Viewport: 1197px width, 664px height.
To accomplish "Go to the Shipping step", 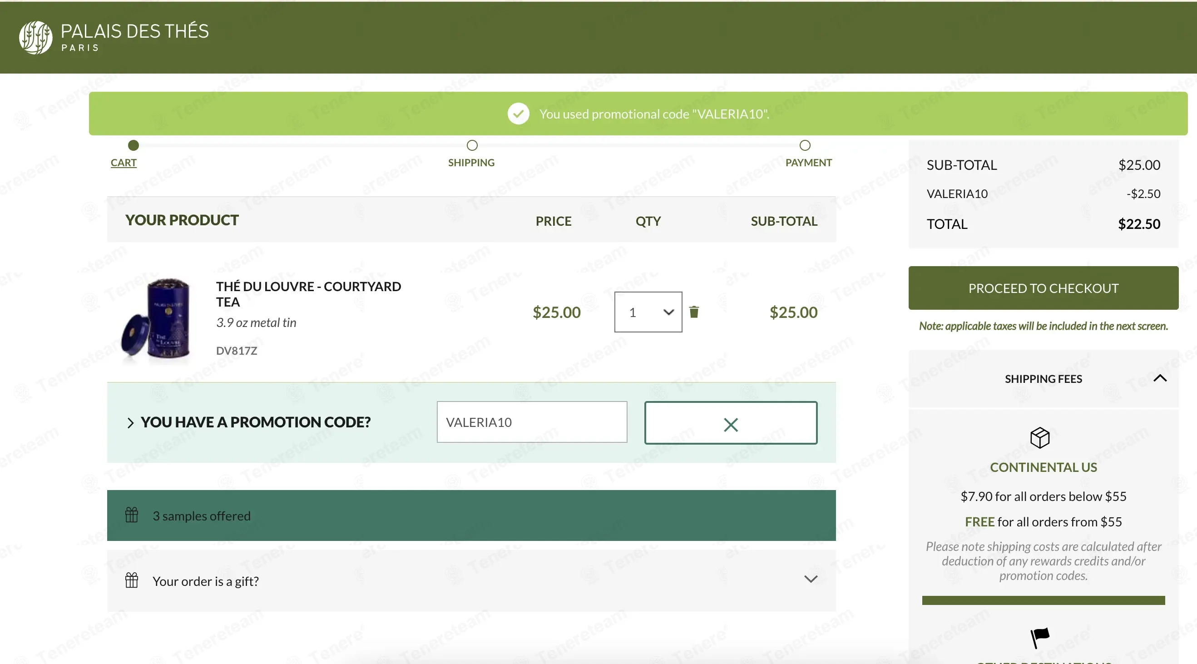I will (x=471, y=163).
